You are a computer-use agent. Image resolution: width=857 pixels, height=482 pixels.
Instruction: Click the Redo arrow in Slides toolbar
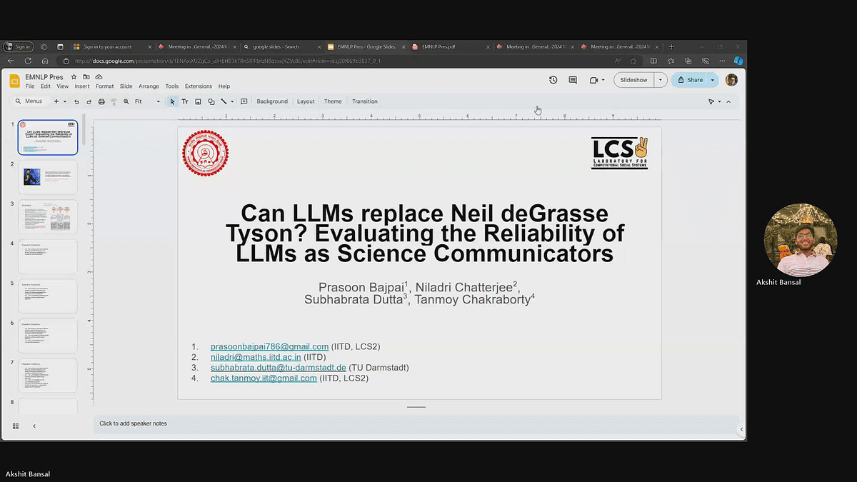pyautogui.click(x=88, y=101)
